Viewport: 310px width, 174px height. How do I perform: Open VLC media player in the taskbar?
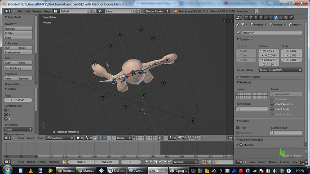coord(31,171)
